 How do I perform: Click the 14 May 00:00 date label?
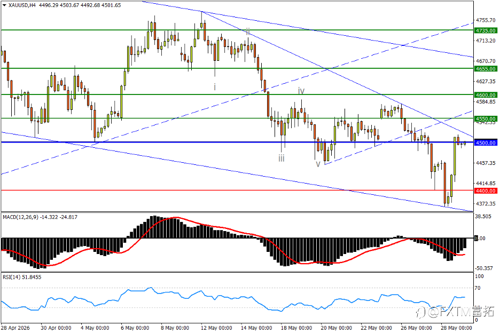click(x=256, y=328)
